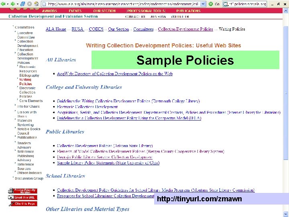This screenshot has width=289, height=217.
Task: Click the Printer-Friendly Version button
Action: click(22, 191)
